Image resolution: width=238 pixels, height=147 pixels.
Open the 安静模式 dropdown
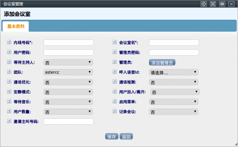68,92
